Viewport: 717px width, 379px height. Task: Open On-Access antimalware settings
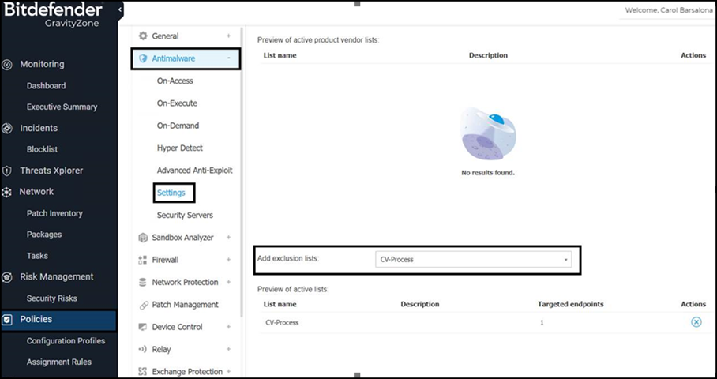pos(175,81)
